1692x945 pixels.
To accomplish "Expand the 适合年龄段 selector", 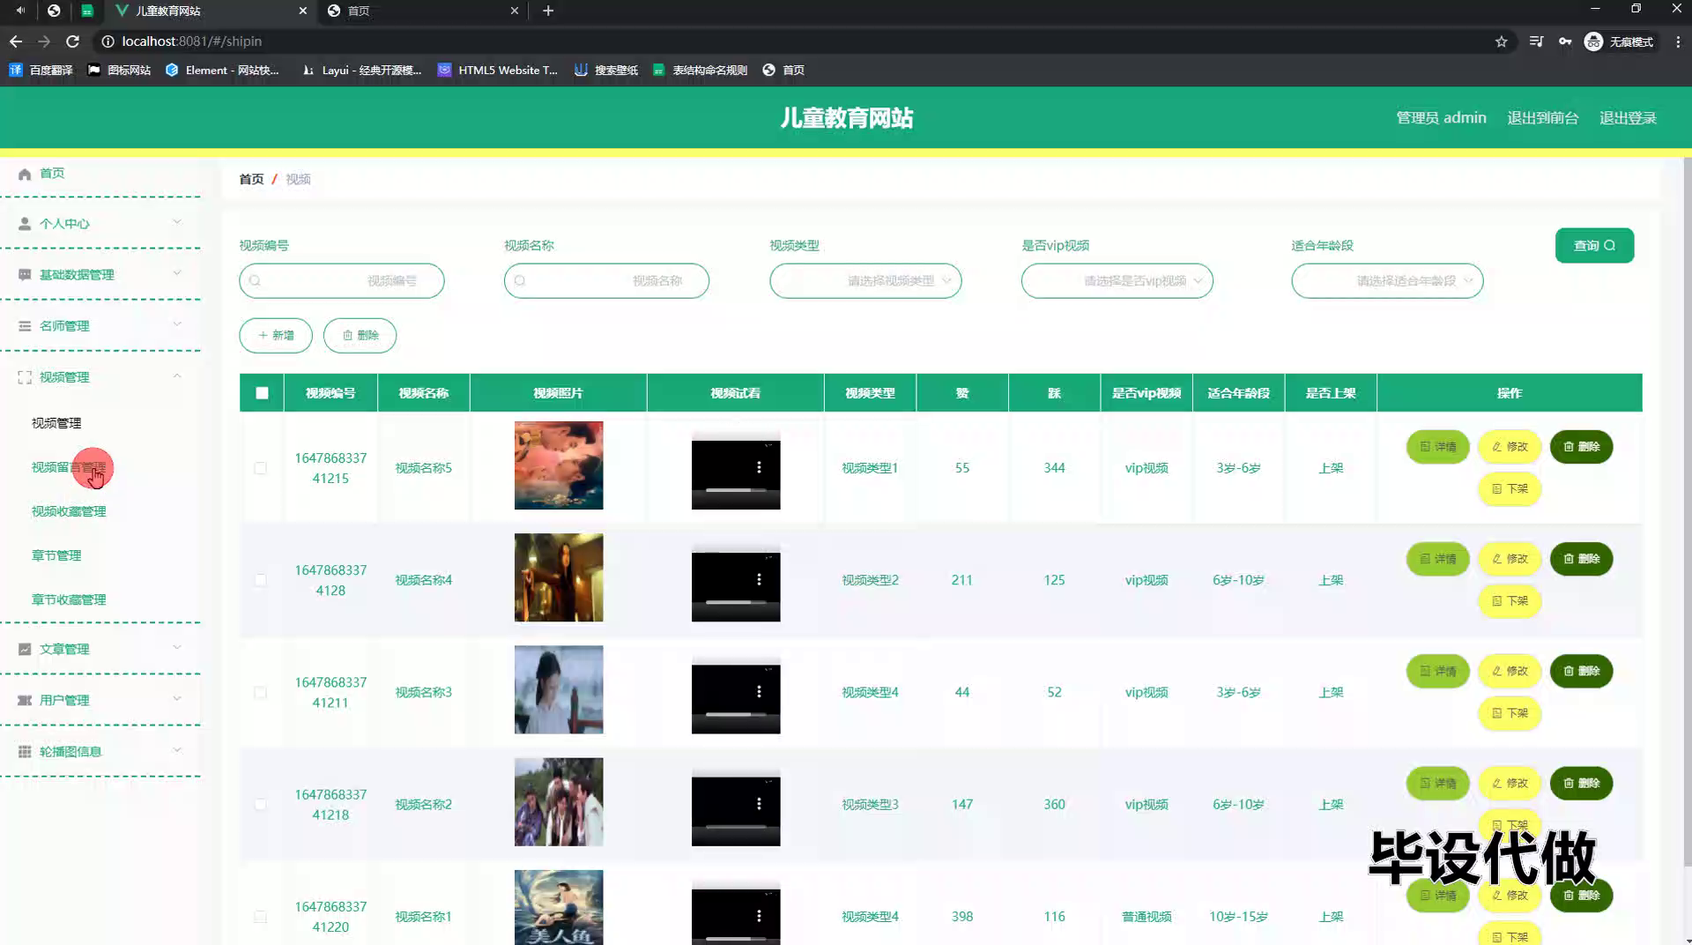I will [1387, 280].
